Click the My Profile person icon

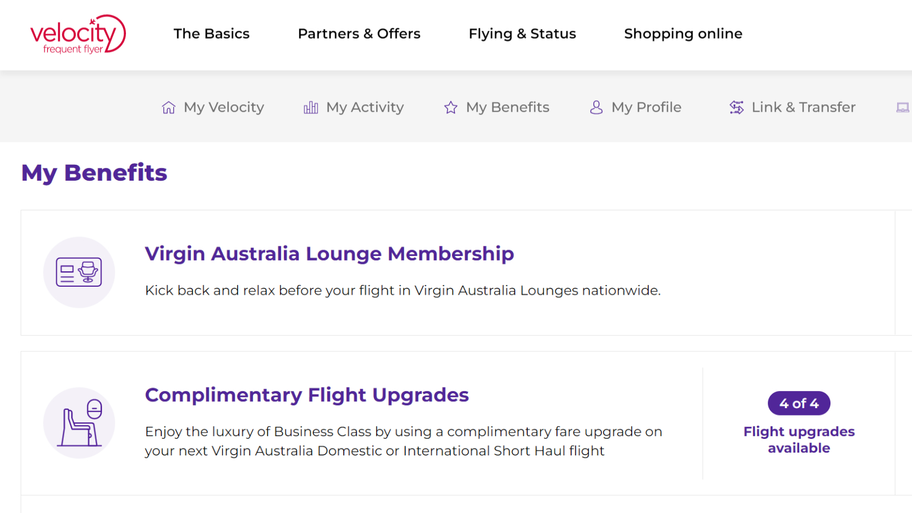pos(596,107)
